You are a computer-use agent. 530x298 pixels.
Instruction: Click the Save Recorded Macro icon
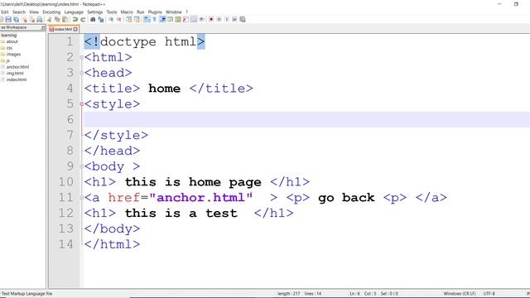[x=243, y=19]
